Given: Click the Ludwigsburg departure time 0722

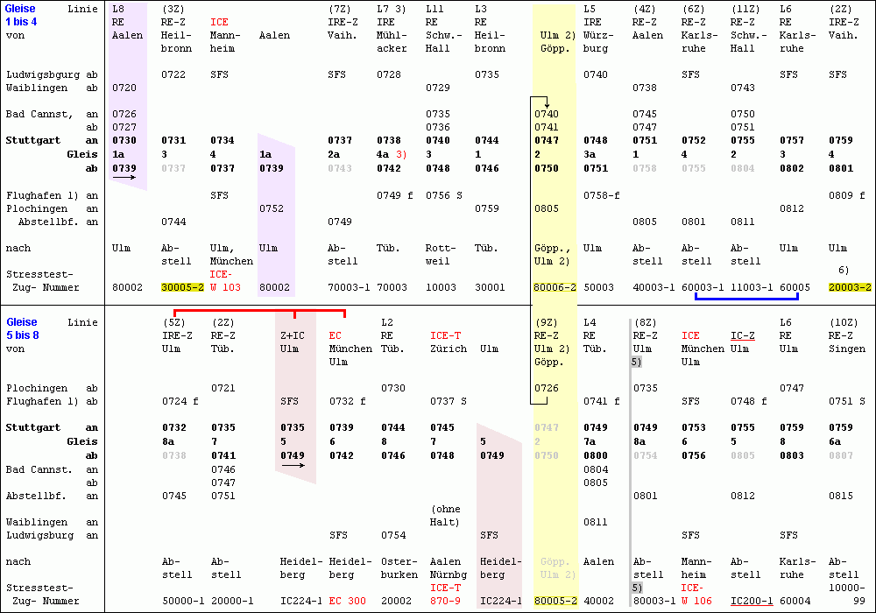Looking at the screenshot, I should 173,74.
